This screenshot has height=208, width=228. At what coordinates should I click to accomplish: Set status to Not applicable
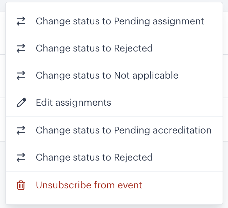tap(114, 75)
